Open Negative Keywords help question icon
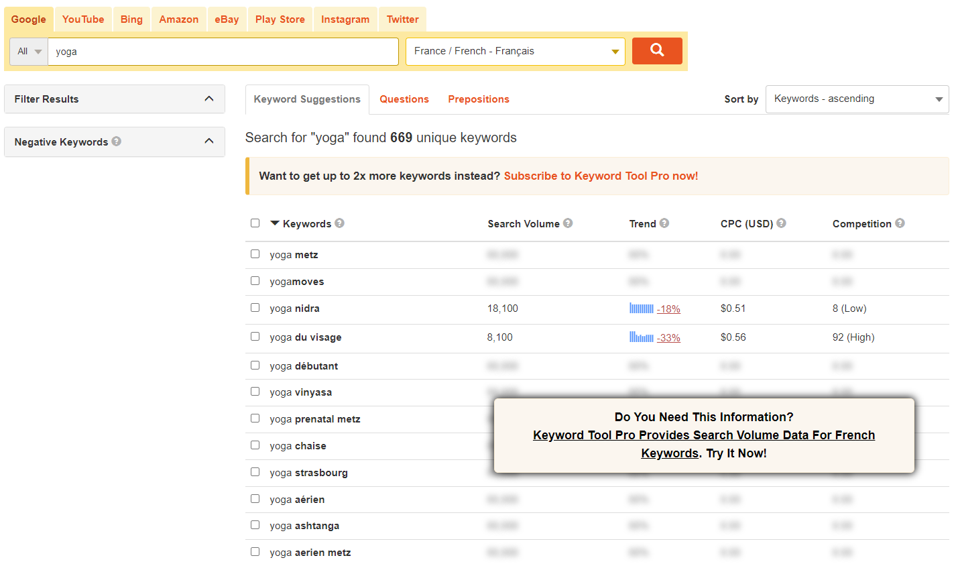The width and height of the screenshot is (956, 564). coord(117,142)
